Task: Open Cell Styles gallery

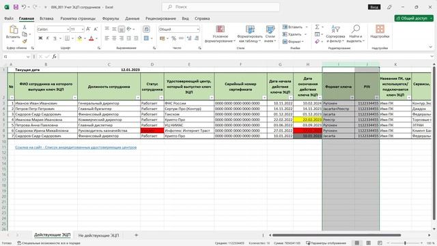Action: (270, 33)
